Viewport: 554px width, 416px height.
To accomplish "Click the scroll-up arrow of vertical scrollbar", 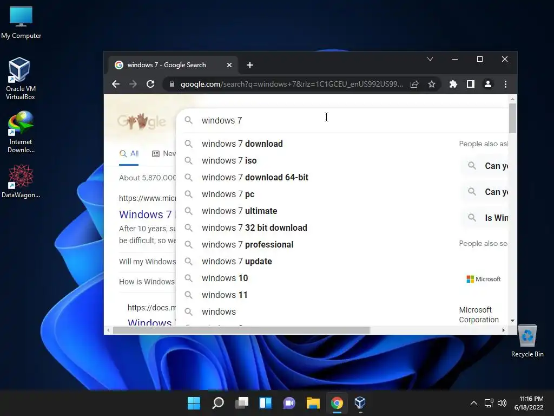I will (x=513, y=100).
